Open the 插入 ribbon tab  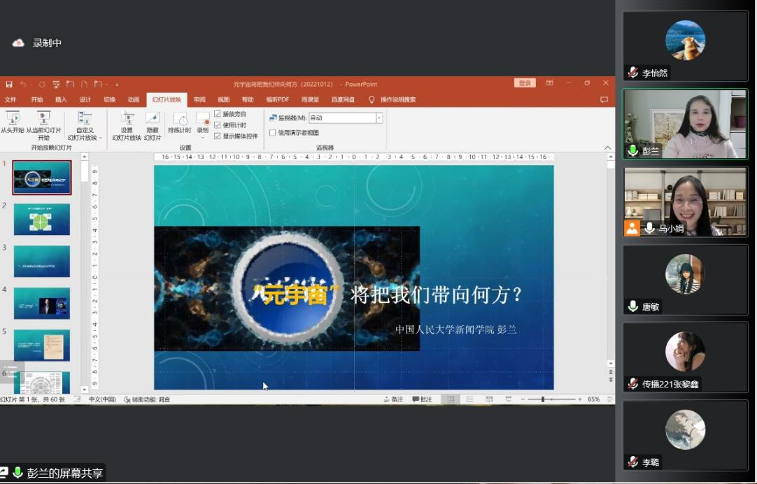[x=61, y=99]
